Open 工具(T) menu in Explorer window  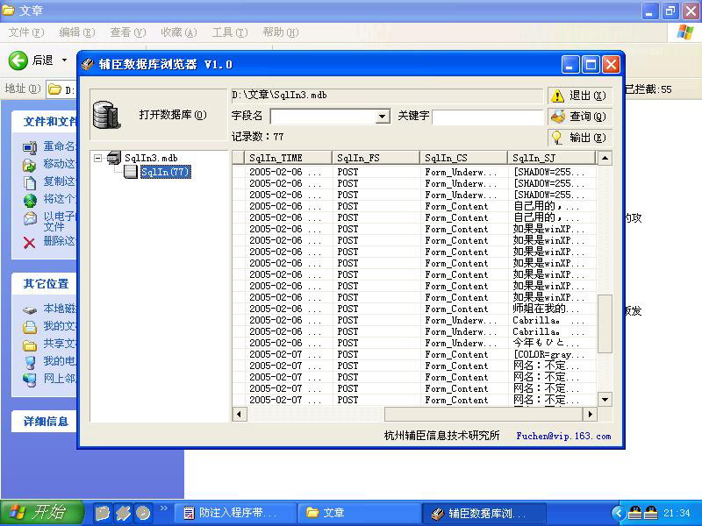[230, 32]
